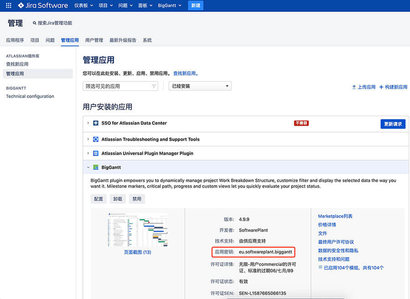The height and width of the screenshot is (299, 410).
Task: Click the 禁用 button for BigGantt
Action: coord(137,199)
